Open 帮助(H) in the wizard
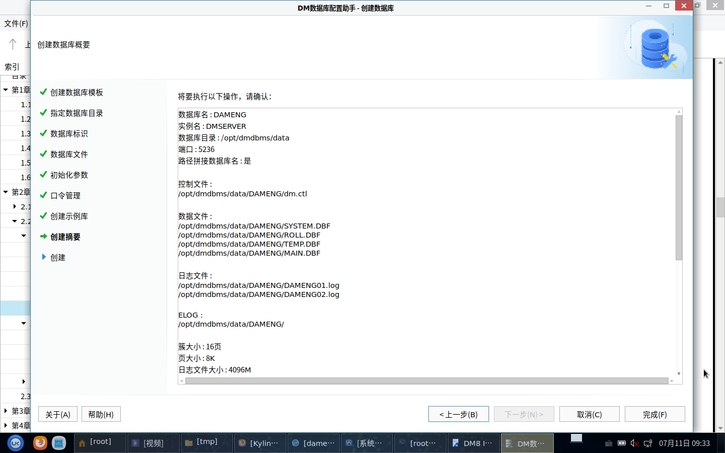 101,414
